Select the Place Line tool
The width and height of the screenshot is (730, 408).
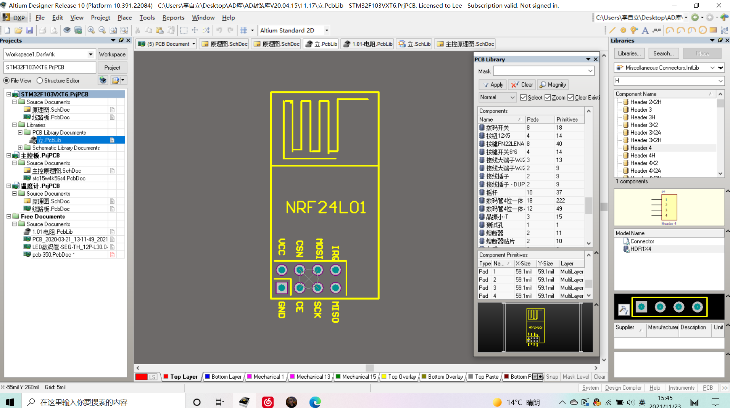coord(612,30)
